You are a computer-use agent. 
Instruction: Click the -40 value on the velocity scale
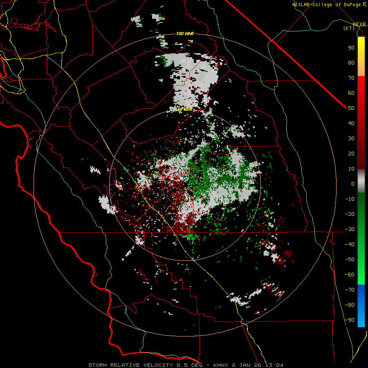(x=350, y=245)
